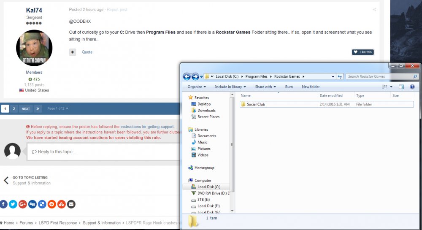This screenshot has width=422, height=230.
Task: Click Local Disk (C:) breadcrumb segment
Action: 227,76
